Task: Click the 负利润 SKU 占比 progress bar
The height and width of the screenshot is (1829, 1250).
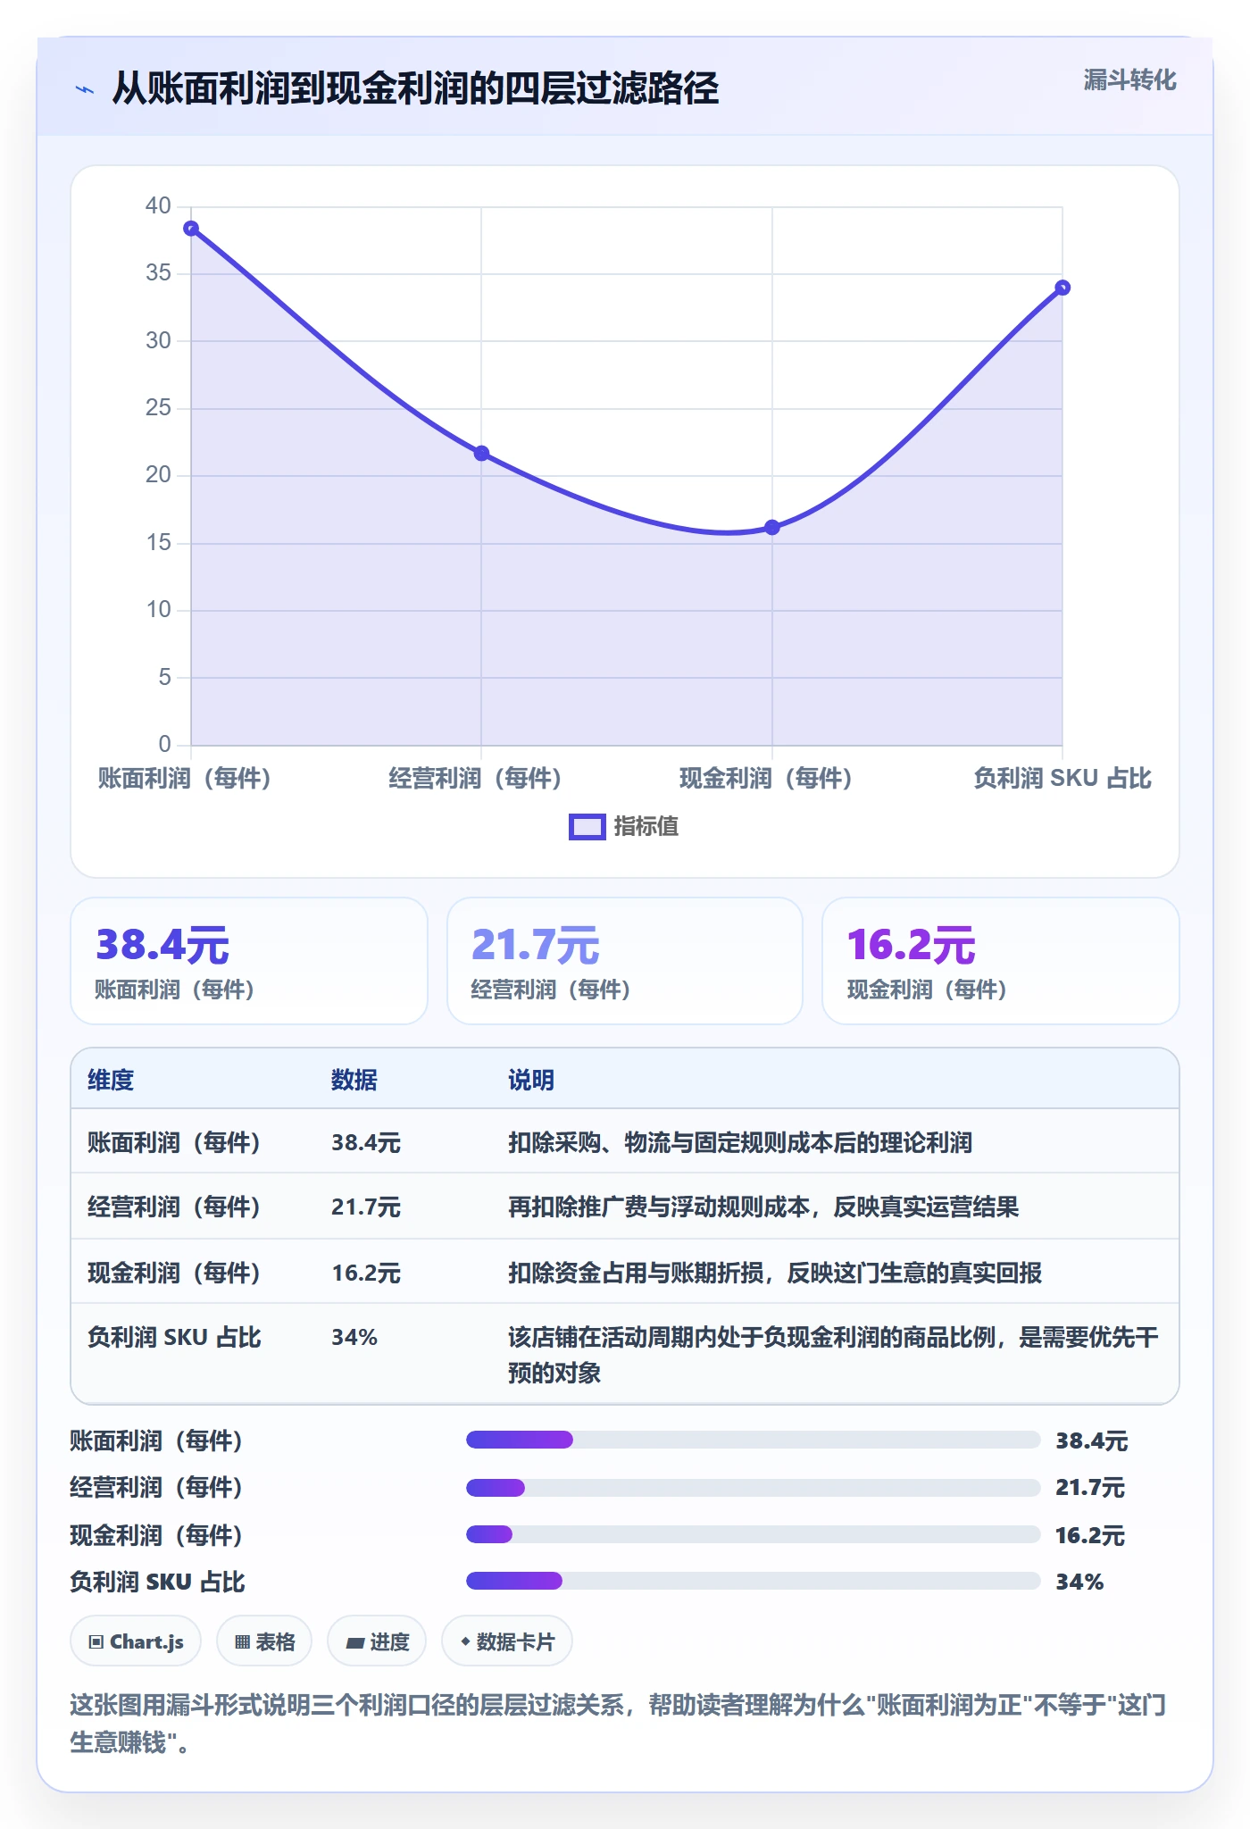Action: click(754, 1581)
